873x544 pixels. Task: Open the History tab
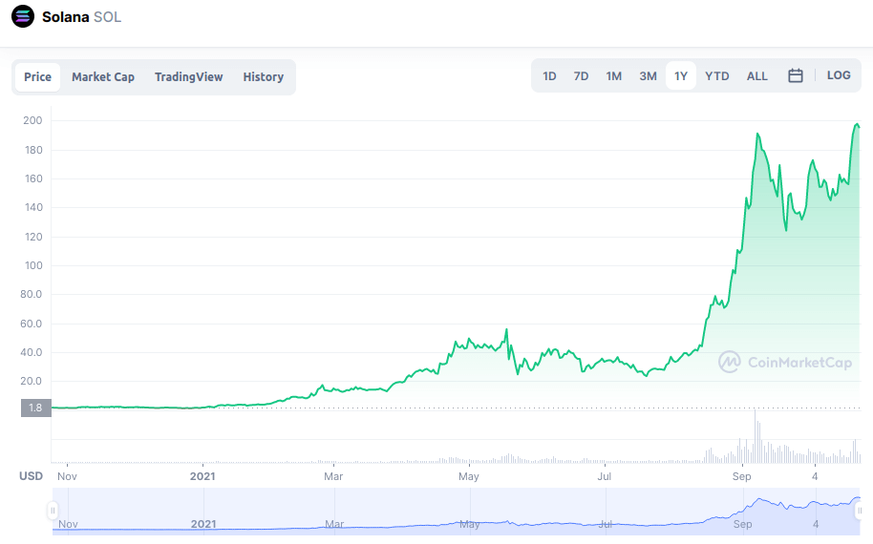click(x=263, y=77)
